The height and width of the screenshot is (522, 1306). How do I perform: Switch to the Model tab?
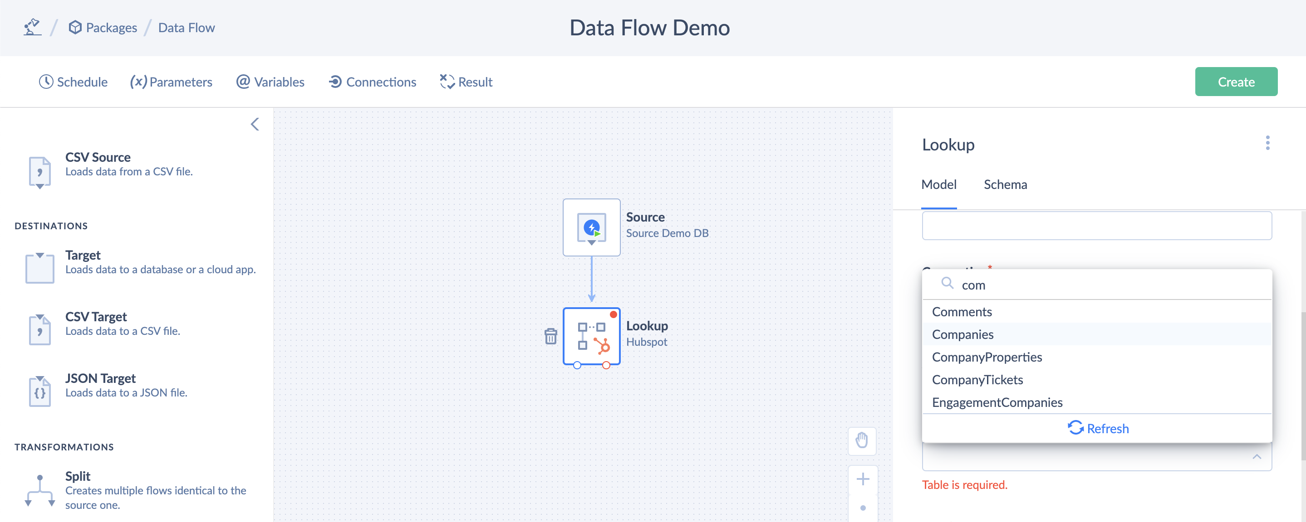pos(939,184)
